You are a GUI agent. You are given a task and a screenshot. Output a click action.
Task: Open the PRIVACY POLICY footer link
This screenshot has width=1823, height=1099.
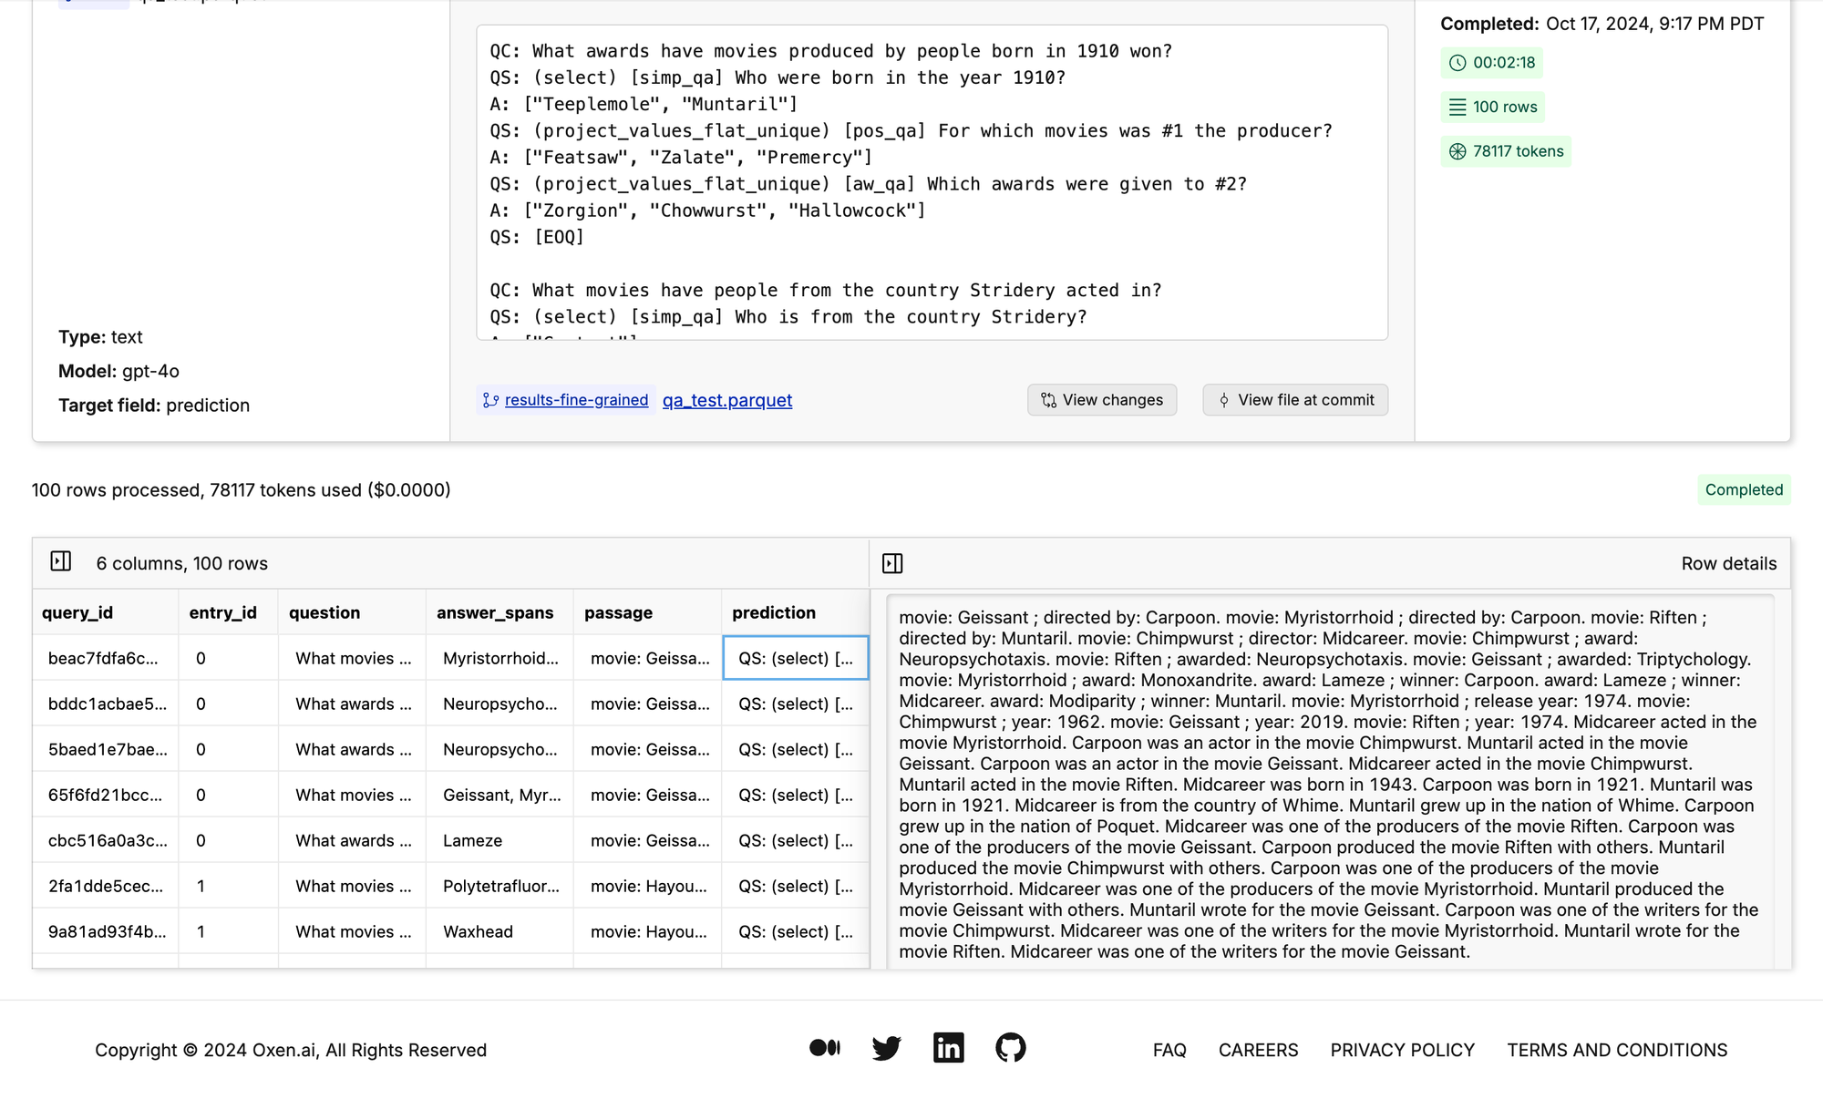click(1402, 1050)
